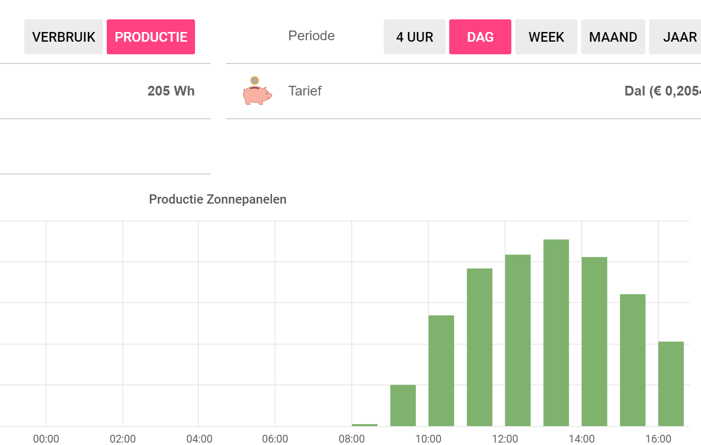Image resolution: width=701 pixels, height=445 pixels.
Task: Select the PRODUCTIE view button
Action: (151, 37)
